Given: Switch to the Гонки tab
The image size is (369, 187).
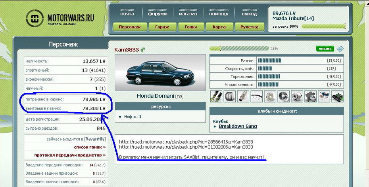Looking at the screenshot, I should 191,27.
